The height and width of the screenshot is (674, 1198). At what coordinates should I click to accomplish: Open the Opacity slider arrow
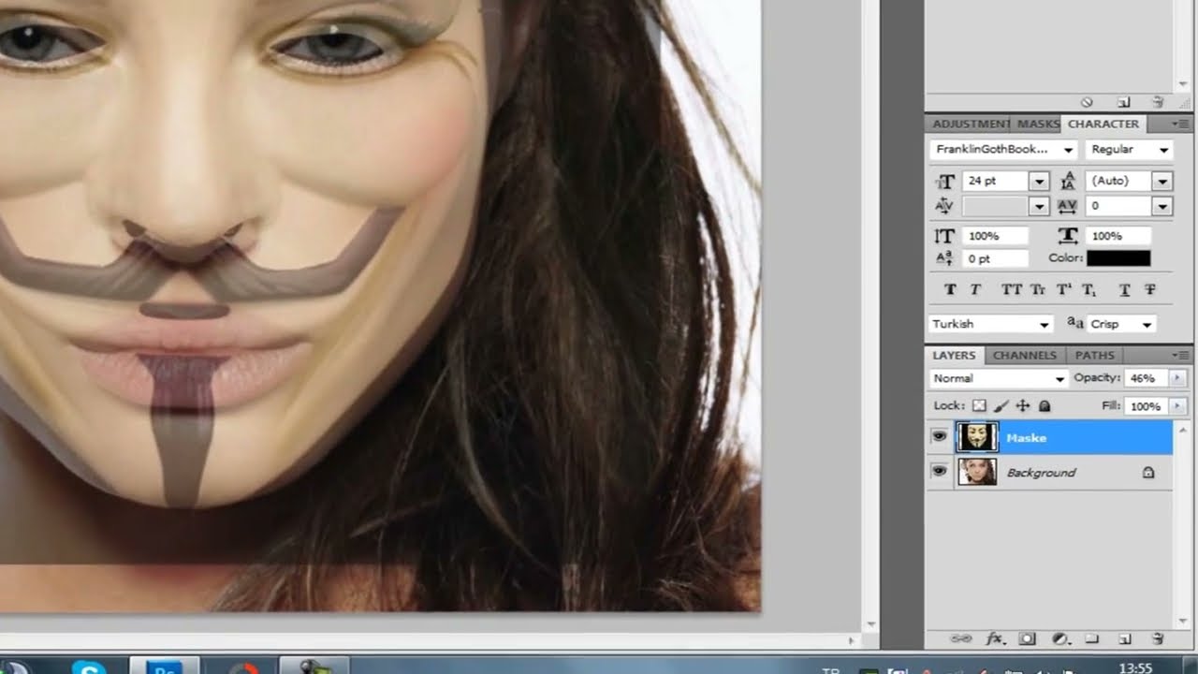tap(1177, 378)
